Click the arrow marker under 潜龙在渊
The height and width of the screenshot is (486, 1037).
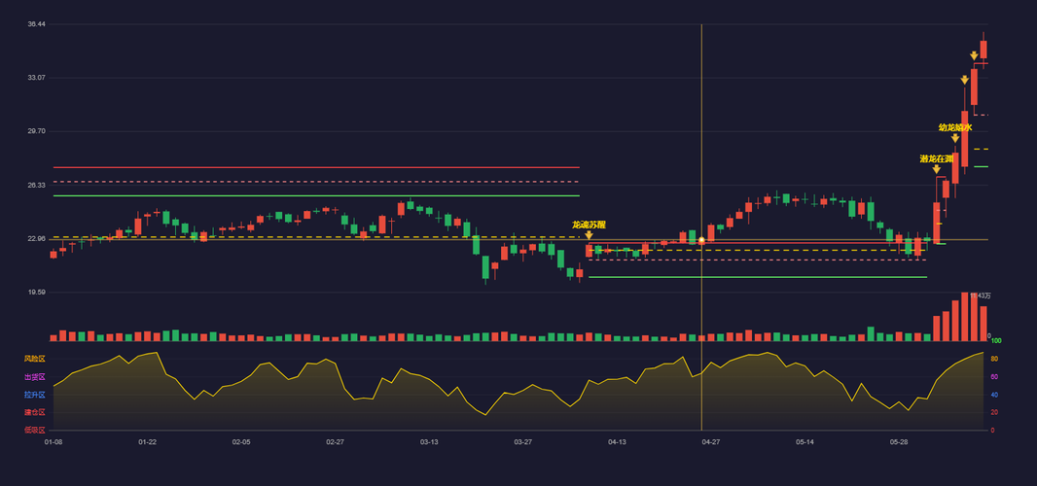(x=936, y=169)
